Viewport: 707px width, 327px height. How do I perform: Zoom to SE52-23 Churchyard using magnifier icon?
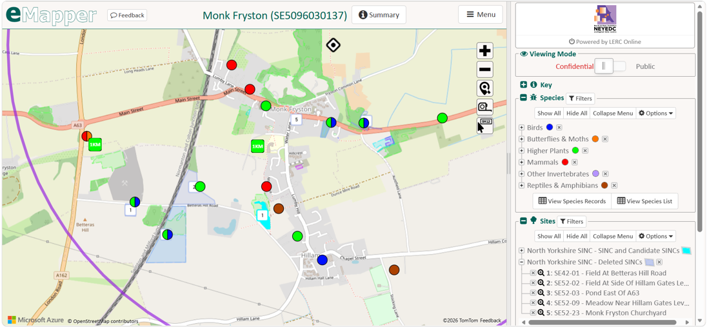pyautogui.click(x=541, y=313)
